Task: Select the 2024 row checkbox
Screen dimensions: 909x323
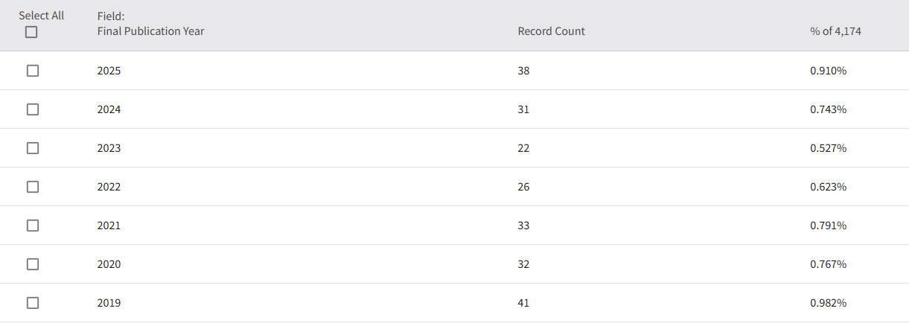Action: 33,109
